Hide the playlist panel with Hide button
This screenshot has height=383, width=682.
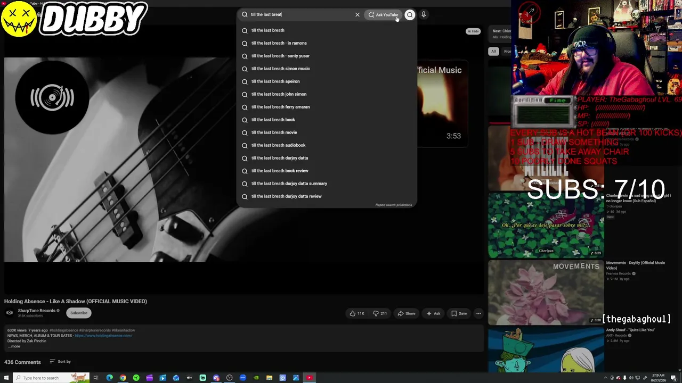point(473,31)
